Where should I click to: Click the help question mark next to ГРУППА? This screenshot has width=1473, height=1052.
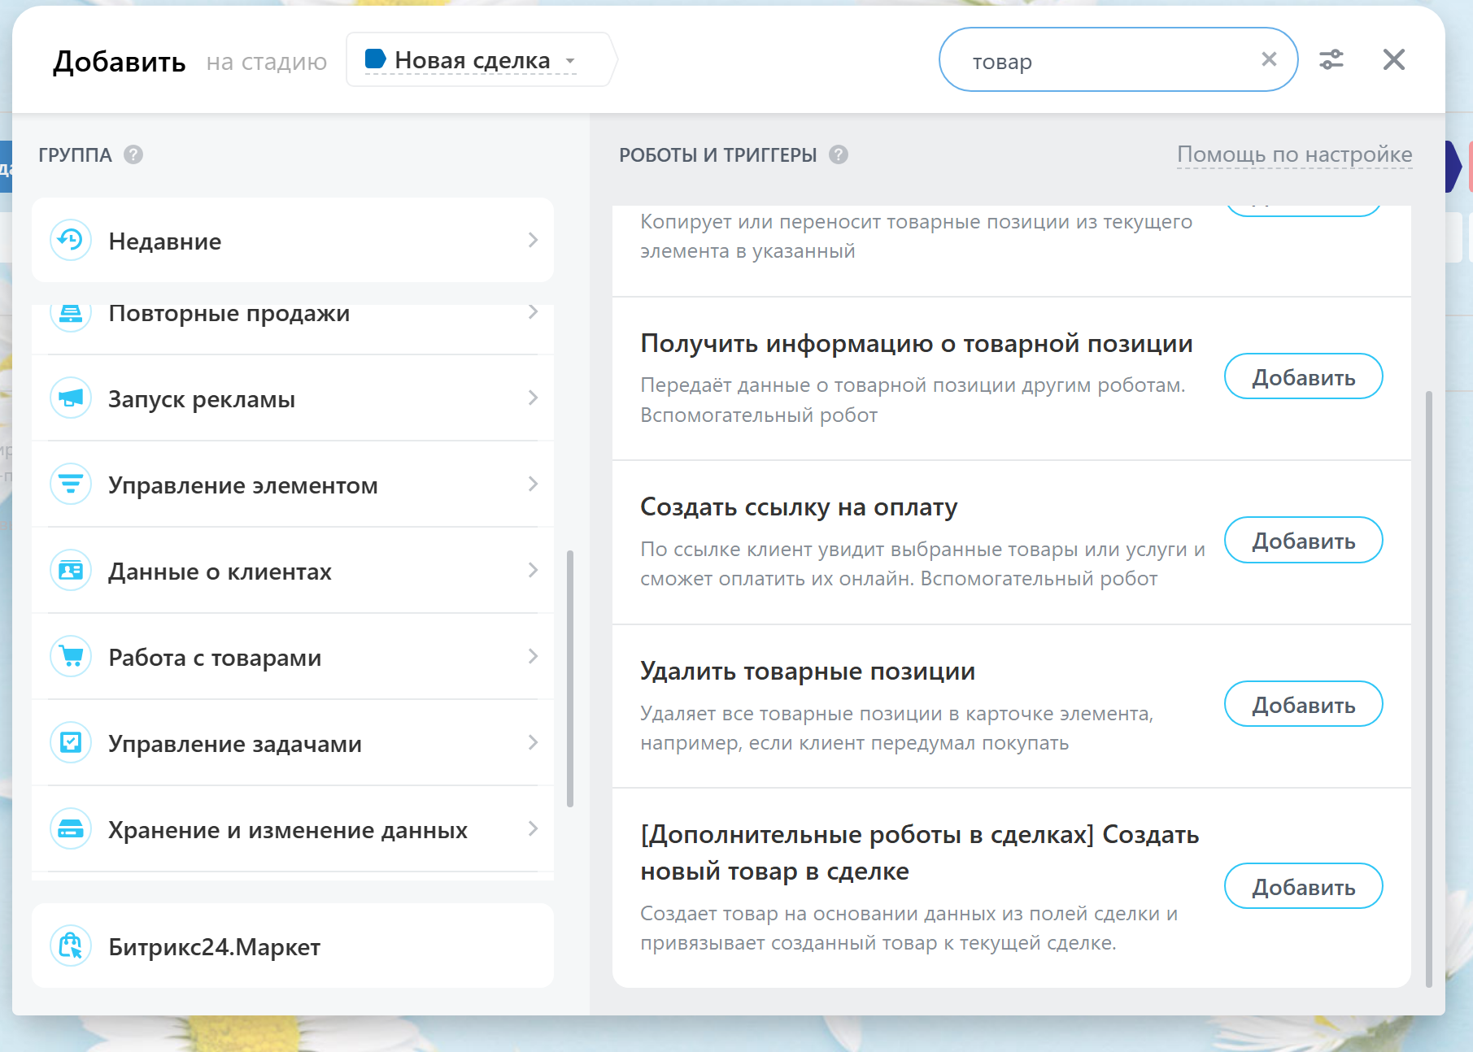pos(133,154)
